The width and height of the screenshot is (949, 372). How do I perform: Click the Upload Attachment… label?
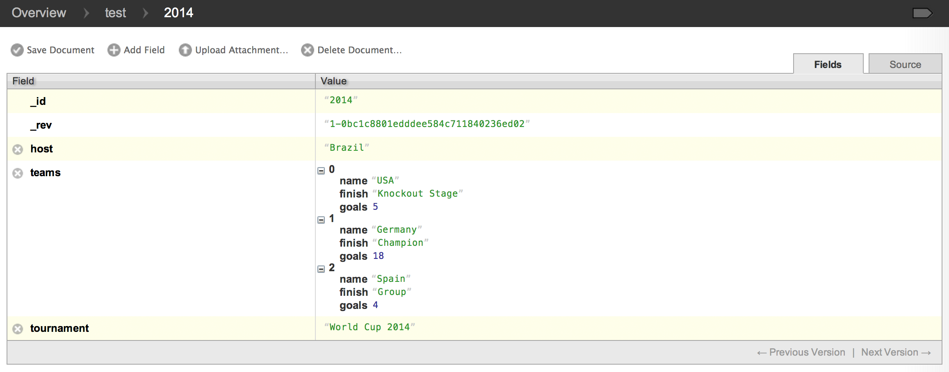242,50
